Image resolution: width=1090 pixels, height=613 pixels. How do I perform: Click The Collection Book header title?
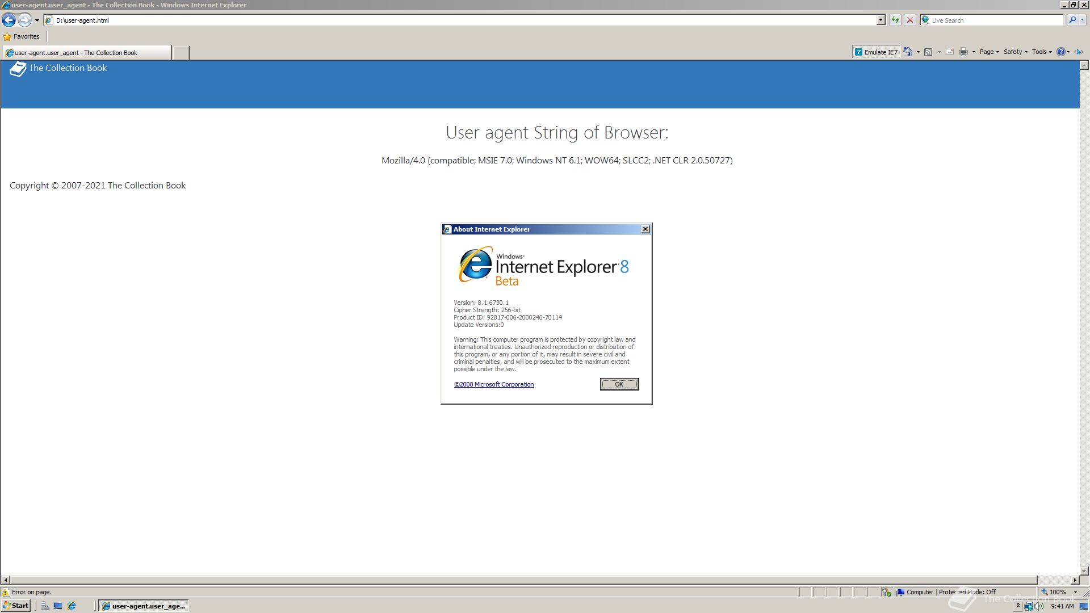(68, 68)
